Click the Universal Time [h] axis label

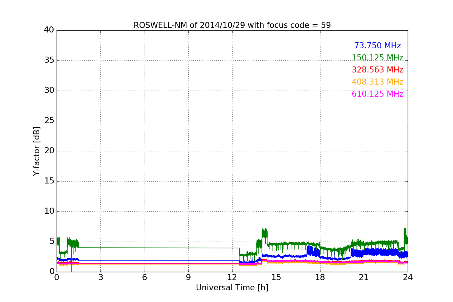[x=232, y=288]
